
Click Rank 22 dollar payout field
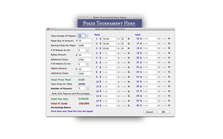(x=150, y=67)
